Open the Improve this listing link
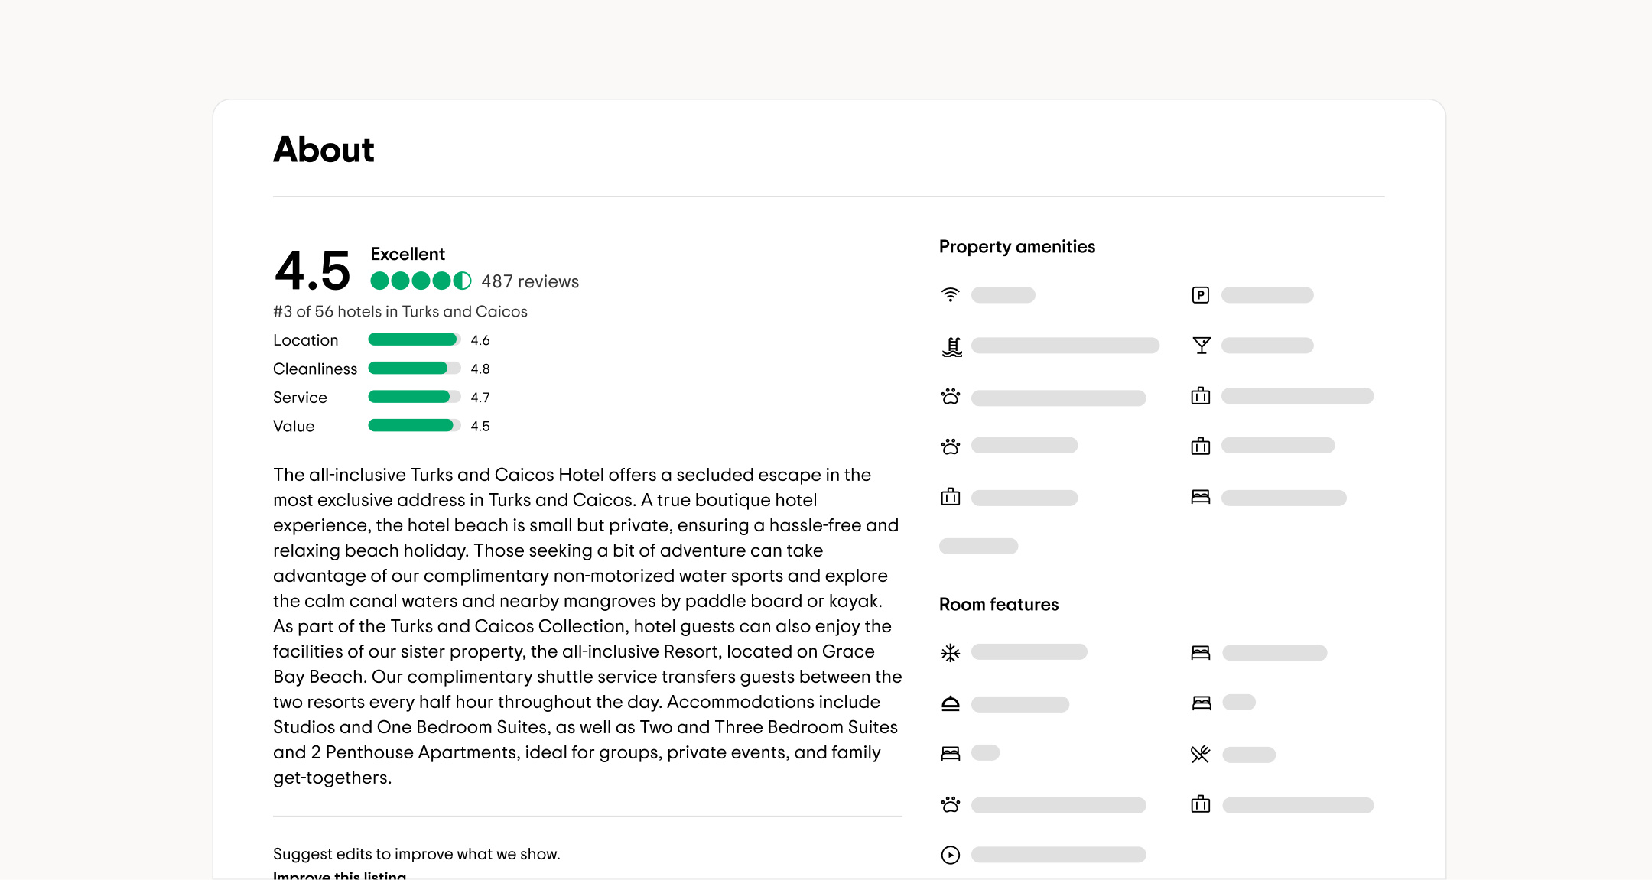 pos(340,876)
